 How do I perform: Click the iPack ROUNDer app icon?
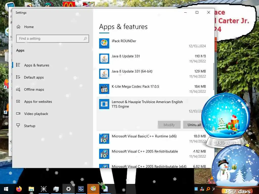click(x=104, y=43)
